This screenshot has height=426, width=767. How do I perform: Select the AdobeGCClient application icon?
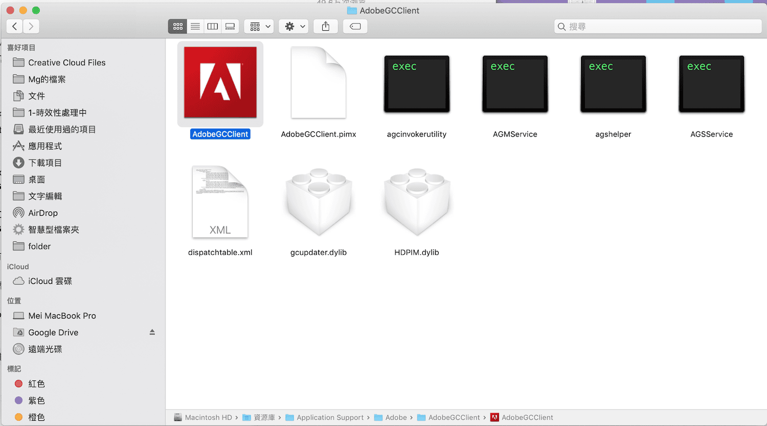coord(220,82)
